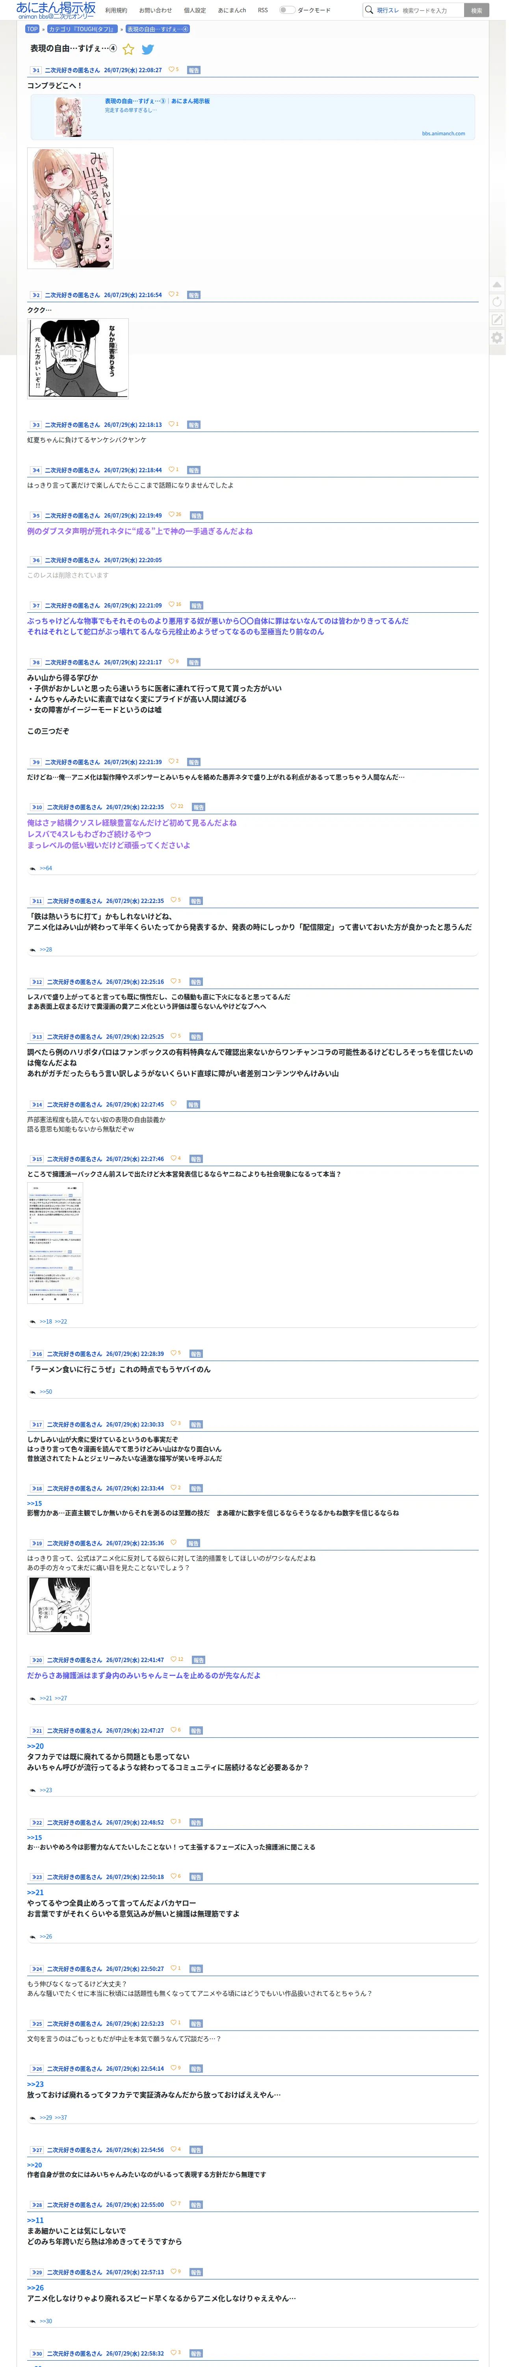Viewport: 509px width, 2367px height.
Task: Click the reply arrow icon beside >>26
Action: click(33, 1936)
